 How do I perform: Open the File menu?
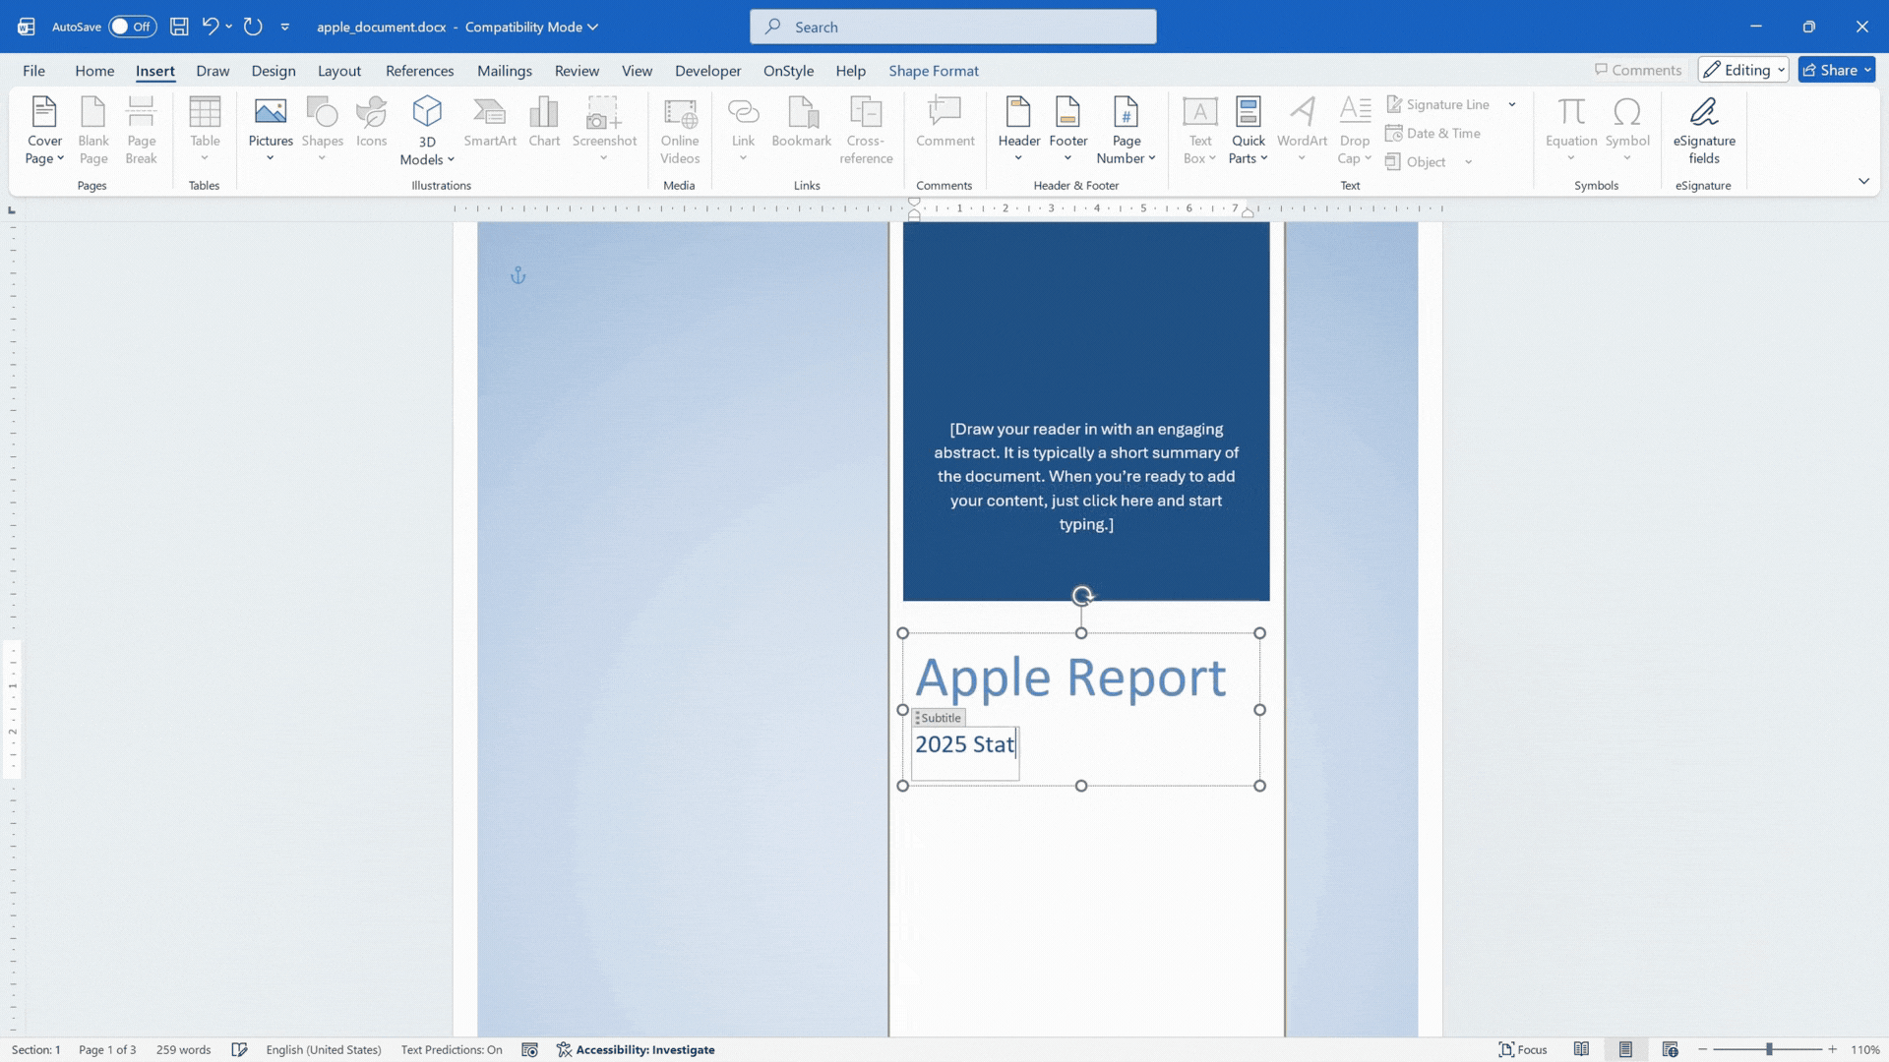point(33,71)
